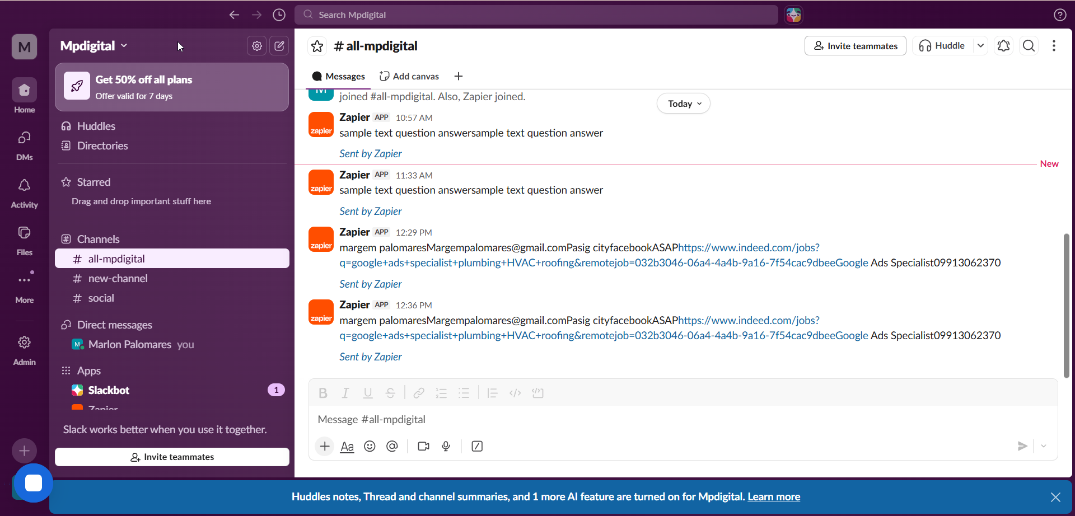Toggle bold formatting in the message toolbar

pos(323,393)
